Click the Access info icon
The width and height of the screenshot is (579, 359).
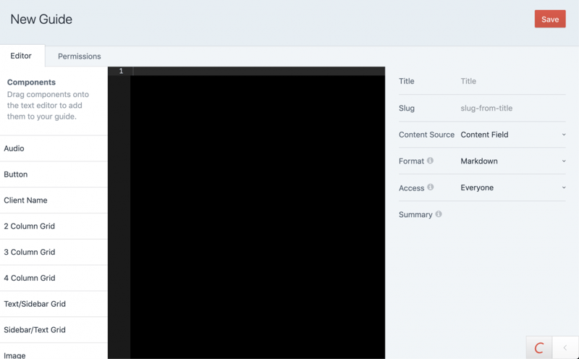click(430, 187)
